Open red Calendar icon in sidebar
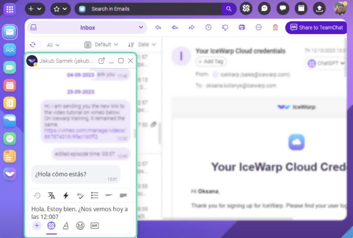 [10, 85]
